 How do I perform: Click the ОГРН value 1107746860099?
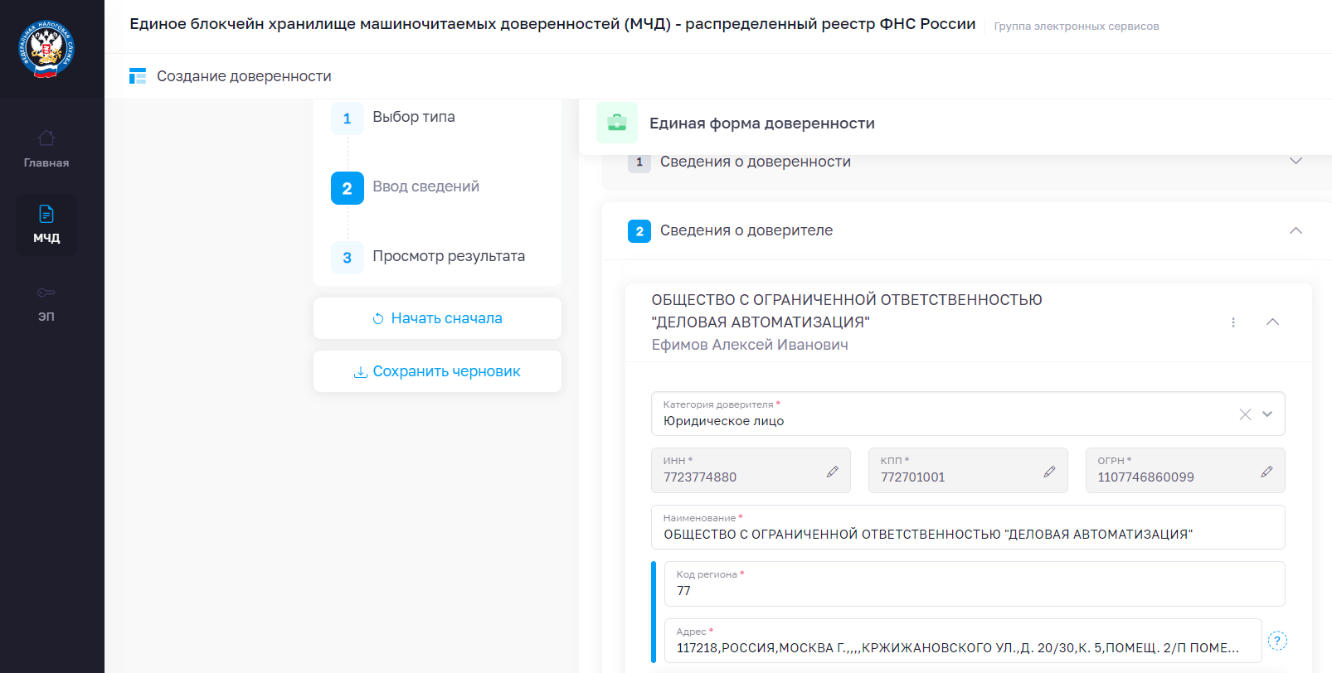click(x=1145, y=477)
